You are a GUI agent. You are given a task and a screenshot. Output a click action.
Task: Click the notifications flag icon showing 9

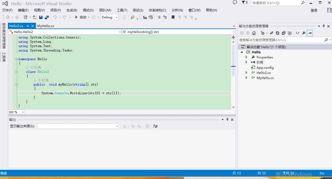point(244,2)
